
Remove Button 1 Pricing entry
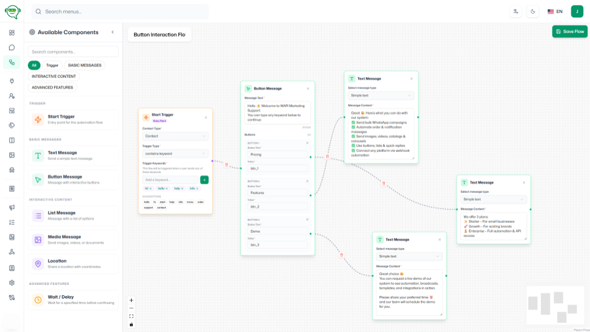click(307, 143)
